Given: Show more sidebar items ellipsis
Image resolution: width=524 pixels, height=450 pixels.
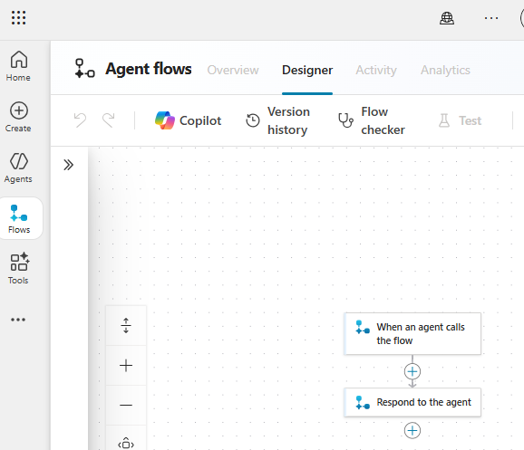Looking at the screenshot, I should pos(18,320).
